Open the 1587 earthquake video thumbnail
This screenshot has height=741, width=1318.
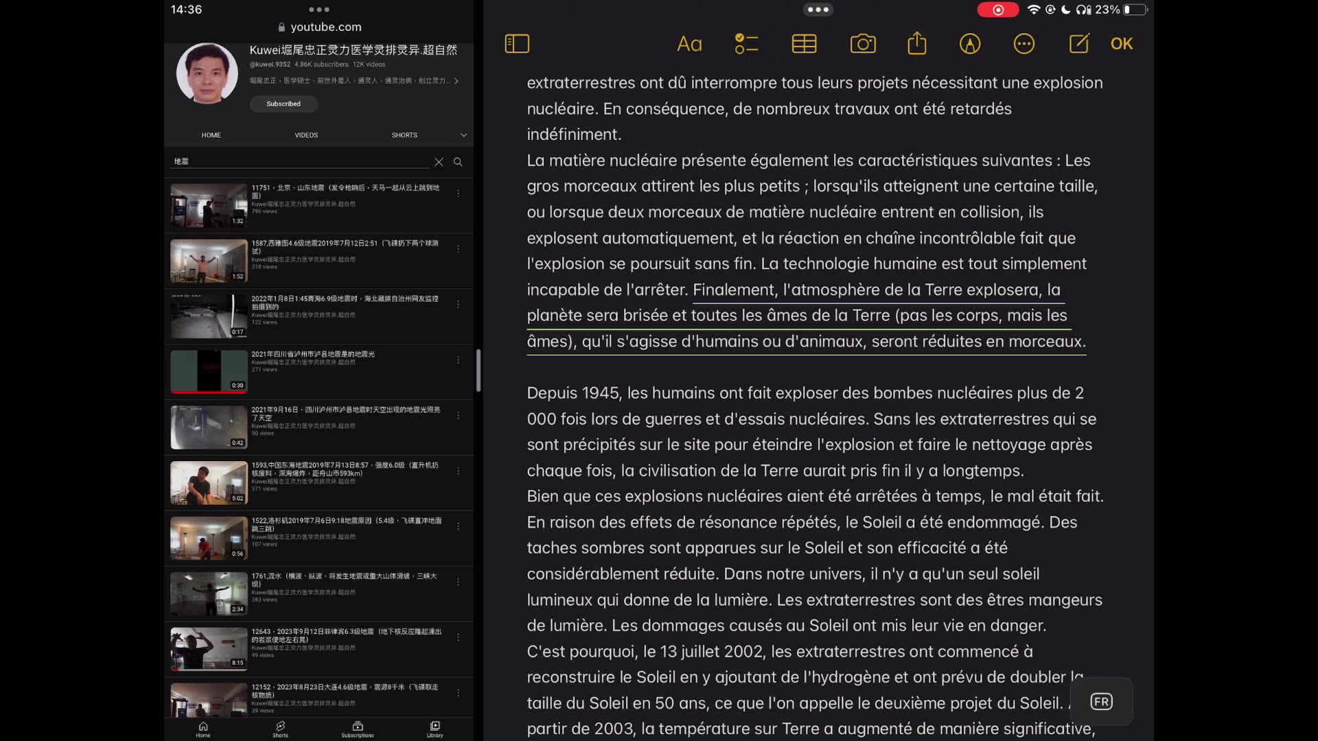pyautogui.click(x=209, y=261)
